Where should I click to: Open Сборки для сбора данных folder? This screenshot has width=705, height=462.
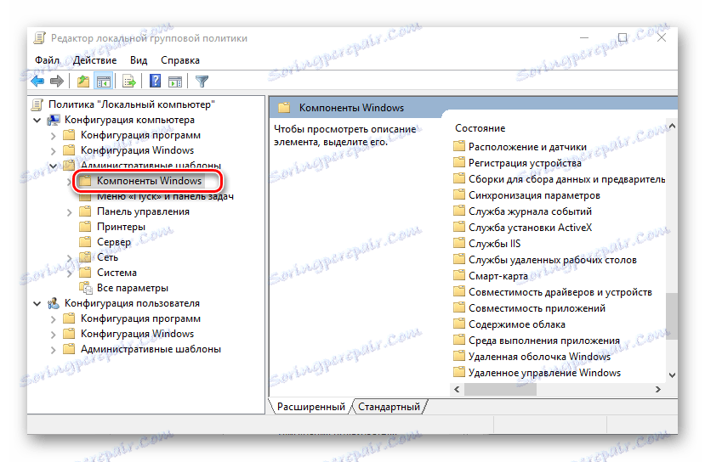click(566, 179)
